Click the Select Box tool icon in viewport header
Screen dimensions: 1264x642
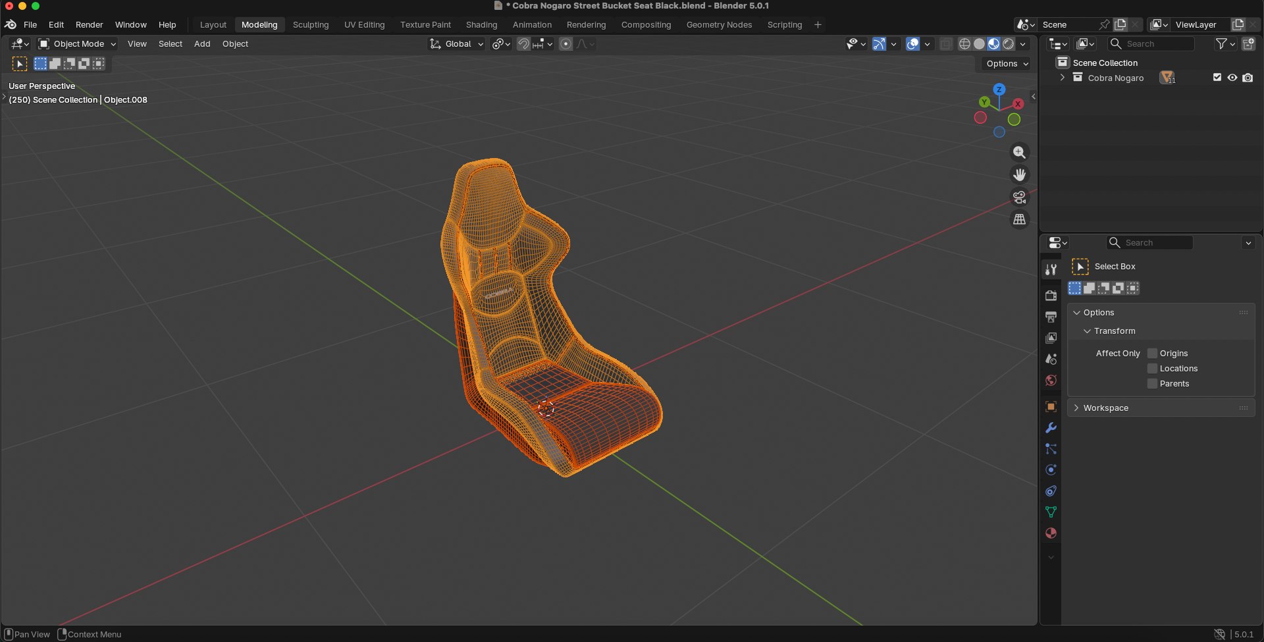tap(20, 64)
